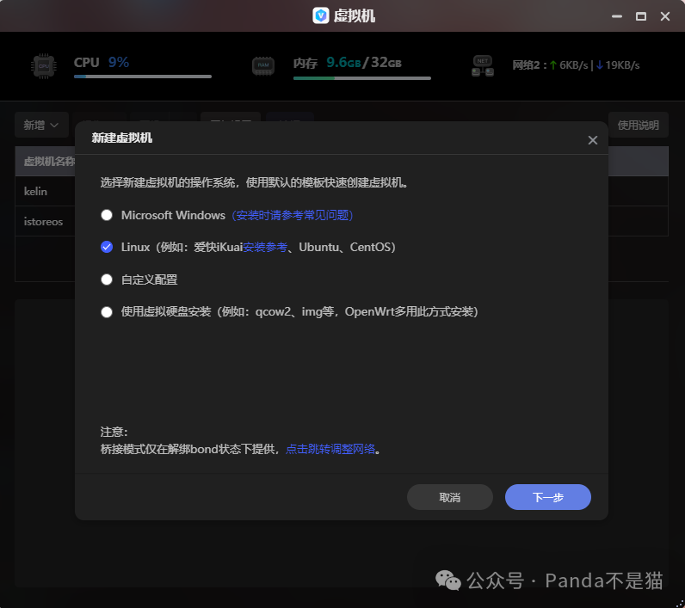Select the Linux radio option

(x=107, y=247)
